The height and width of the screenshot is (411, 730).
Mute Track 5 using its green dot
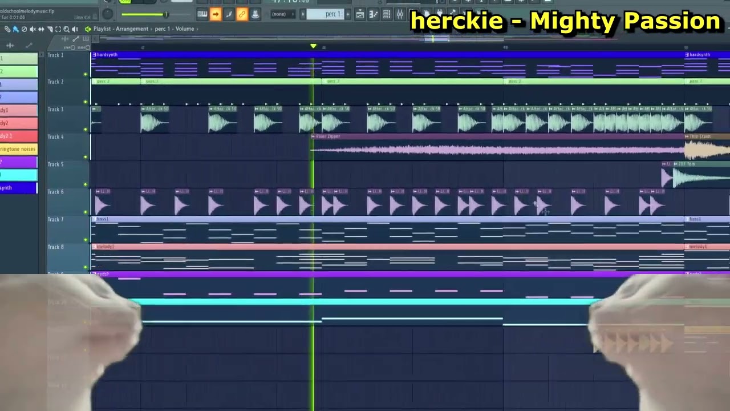tap(86, 184)
